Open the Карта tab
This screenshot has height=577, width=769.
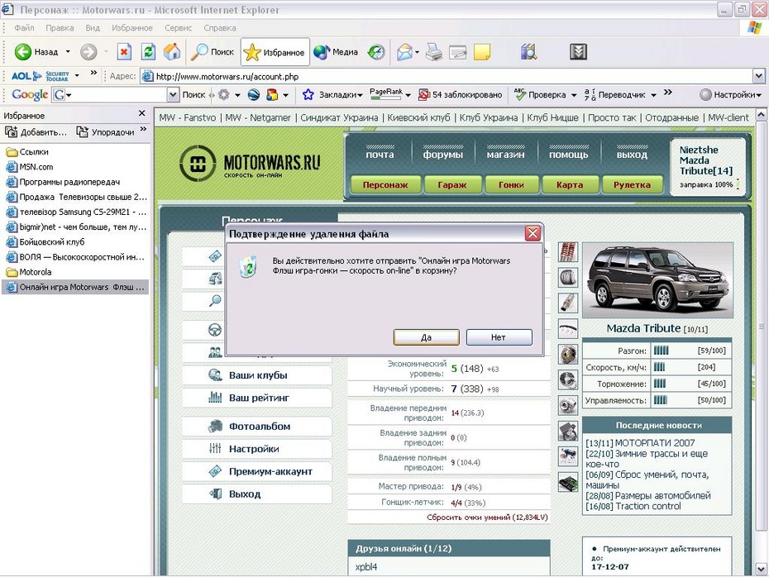click(570, 185)
